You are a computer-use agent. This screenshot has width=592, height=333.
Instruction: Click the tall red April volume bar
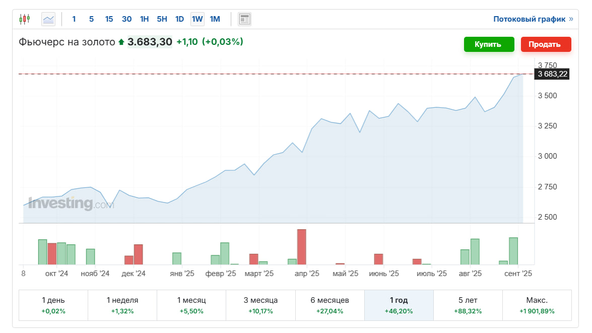coord(302,246)
